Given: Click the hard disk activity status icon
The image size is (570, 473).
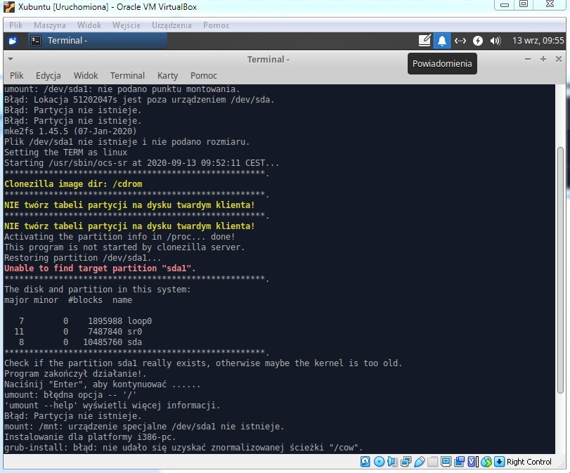Looking at the screenshot, I should 365,461.
